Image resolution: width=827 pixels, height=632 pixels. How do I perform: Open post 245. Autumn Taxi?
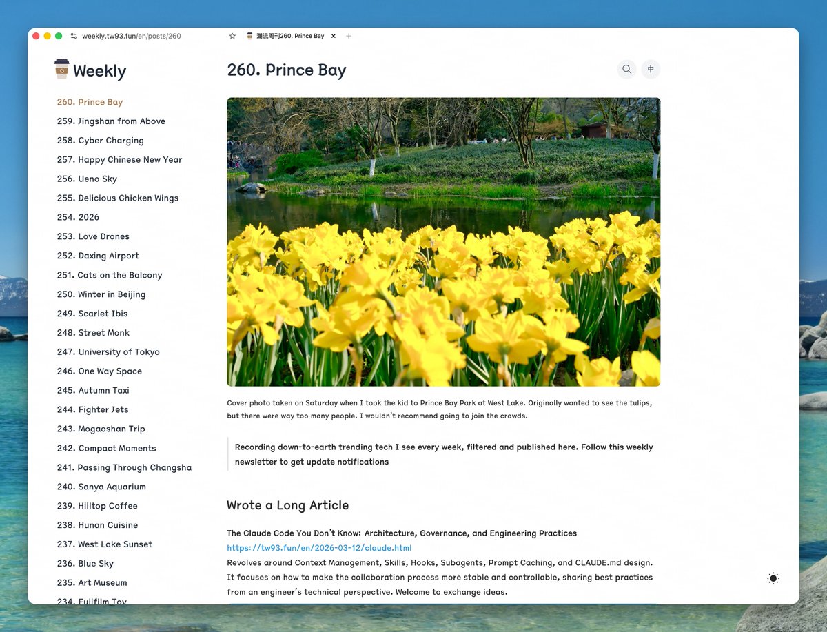tap(93, 391)
